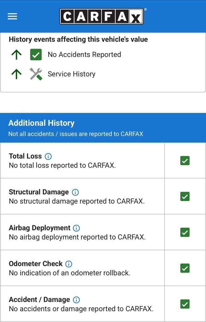Click the Accident / Damage green checkbox
The width and height of the screenshot is (206, 322).
pyautogui.click(x=185, y=304)
